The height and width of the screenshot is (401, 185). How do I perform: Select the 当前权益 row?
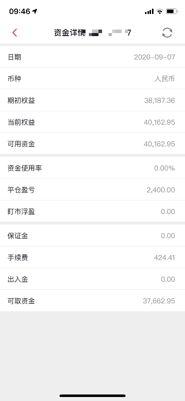(92, 122)
